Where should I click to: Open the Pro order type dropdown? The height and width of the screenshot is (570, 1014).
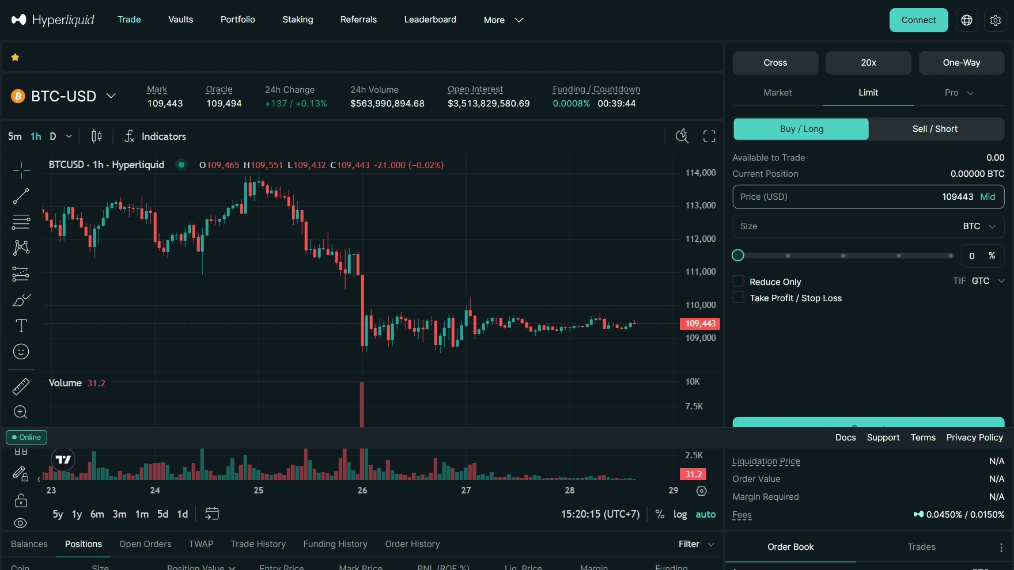(x=959, y=93)
